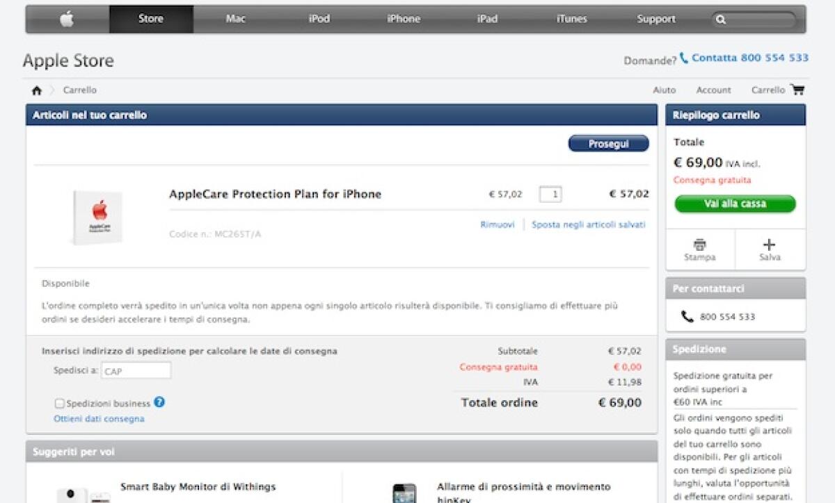Go to the iPod tab
The image size is (835, 503).
(x=319, y=19)
